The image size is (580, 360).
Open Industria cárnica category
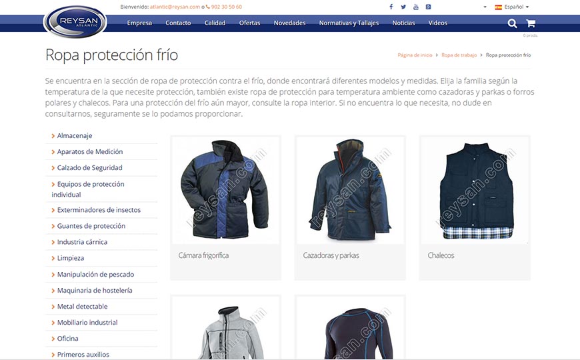(82, 242)
